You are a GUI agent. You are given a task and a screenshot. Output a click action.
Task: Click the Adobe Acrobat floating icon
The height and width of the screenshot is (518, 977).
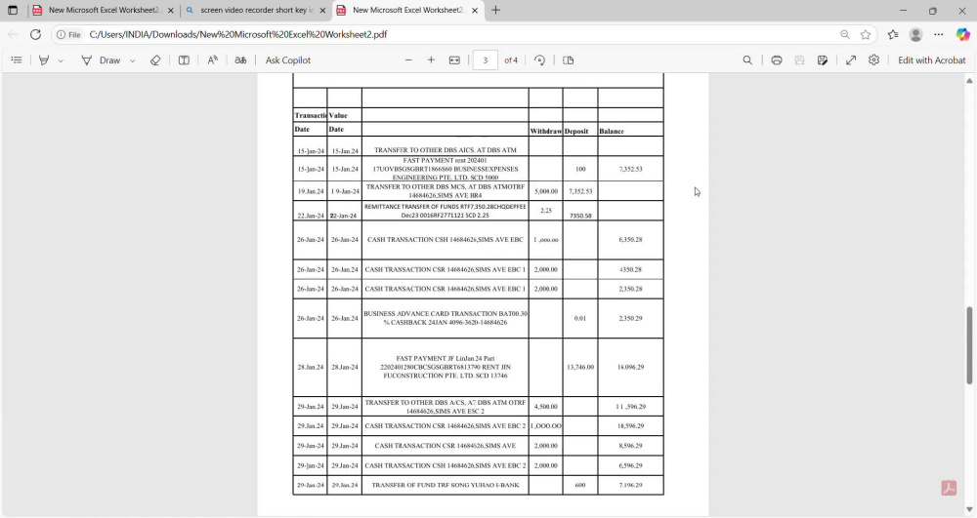pos(949,488)
